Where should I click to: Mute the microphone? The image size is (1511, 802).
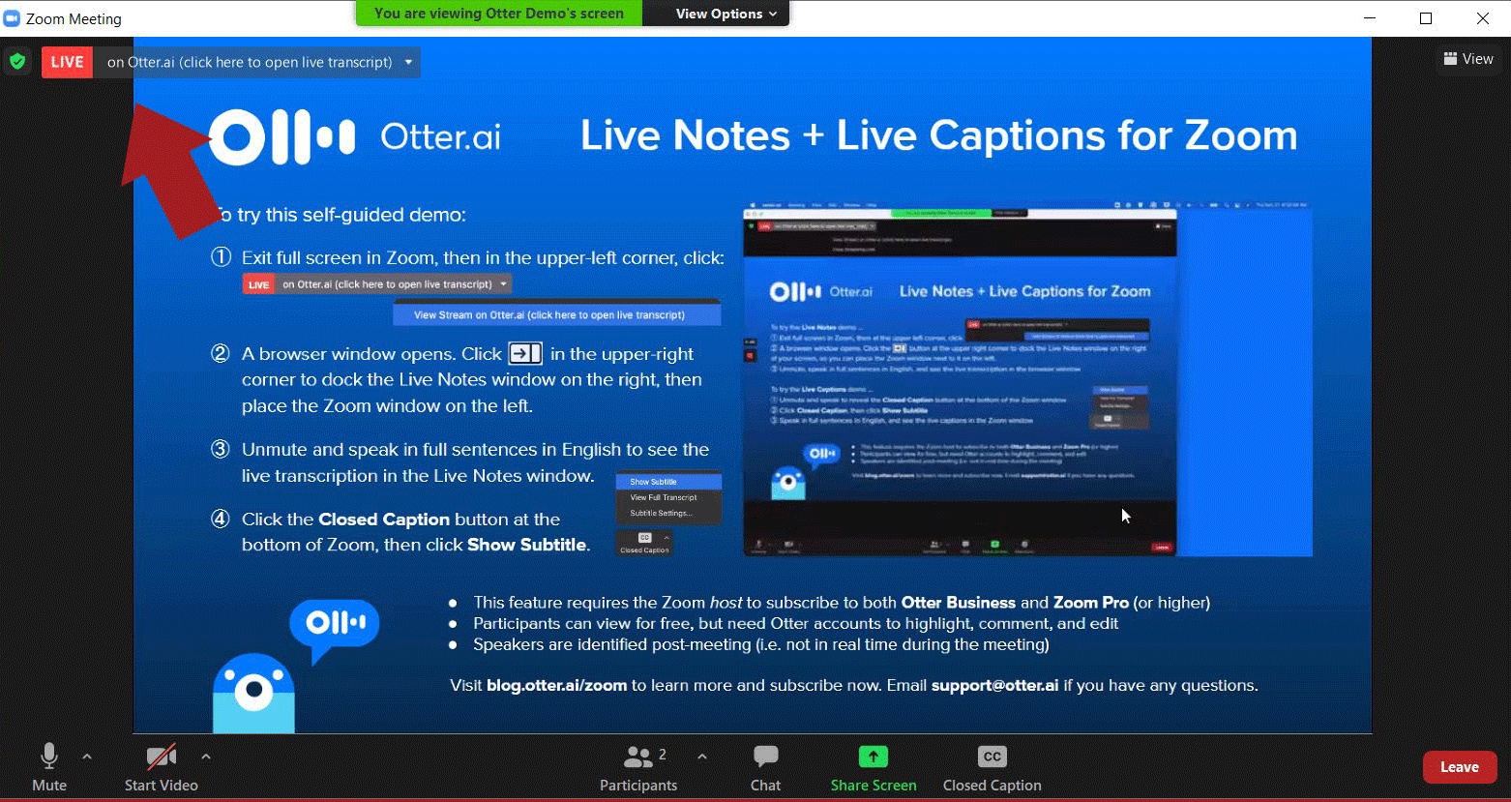pos(49,768)
